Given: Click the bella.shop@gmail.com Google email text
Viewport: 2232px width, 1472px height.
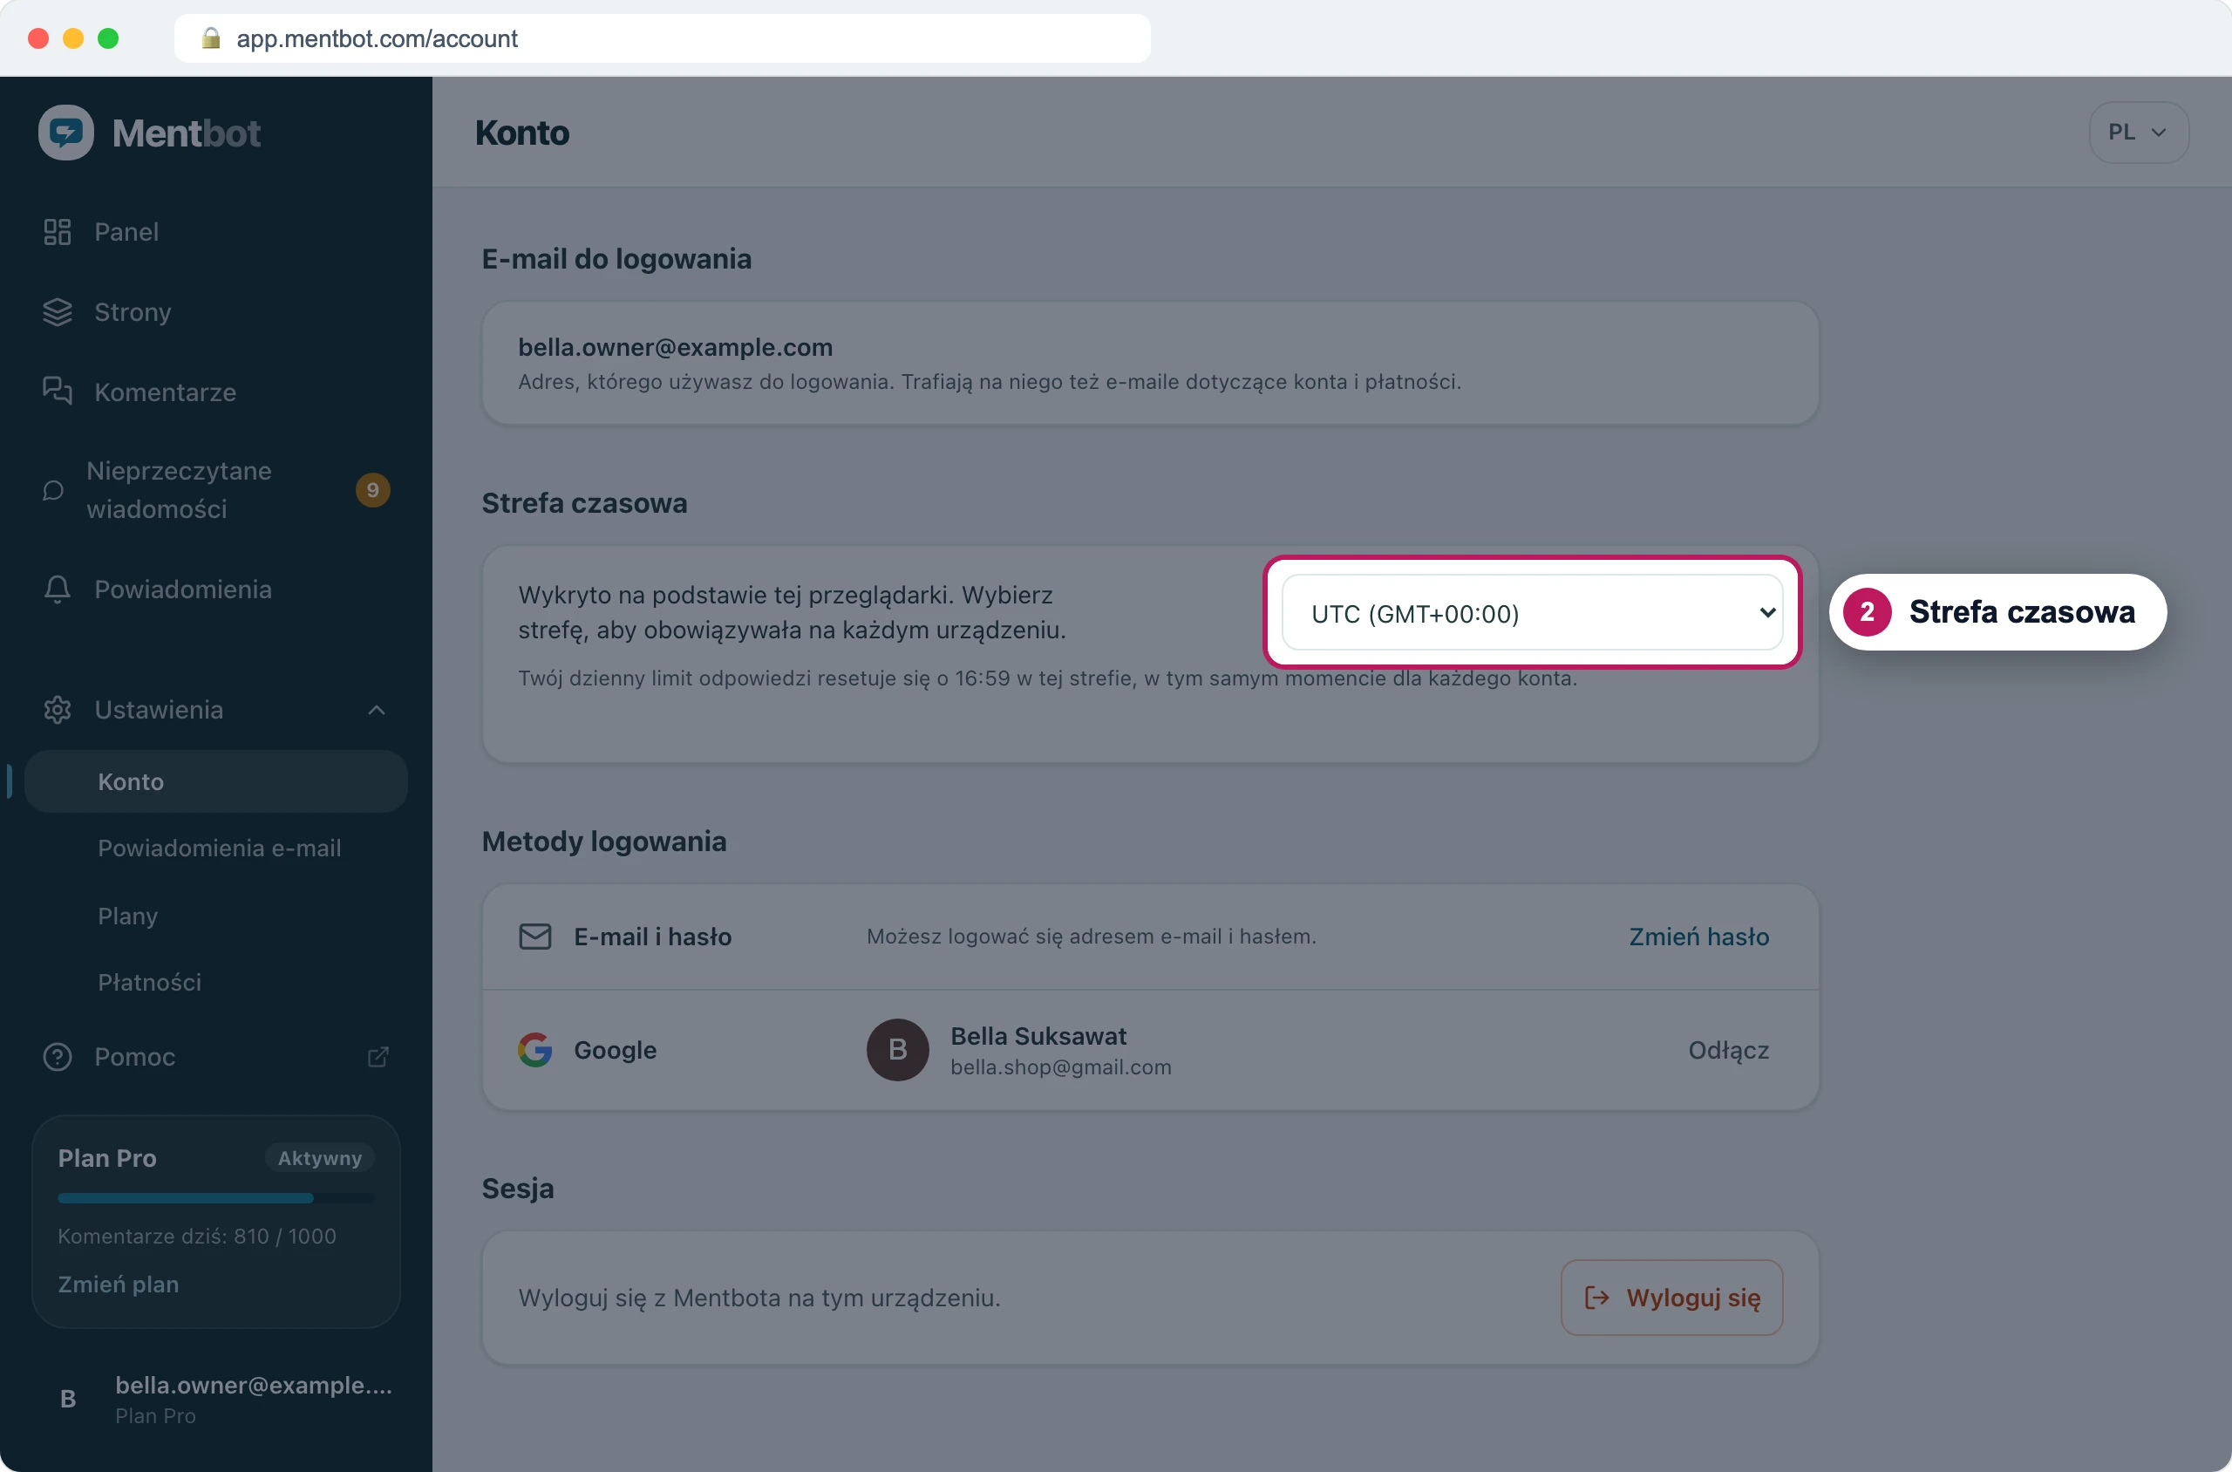Looking at the screenshot, I should coord(1060,1067).
